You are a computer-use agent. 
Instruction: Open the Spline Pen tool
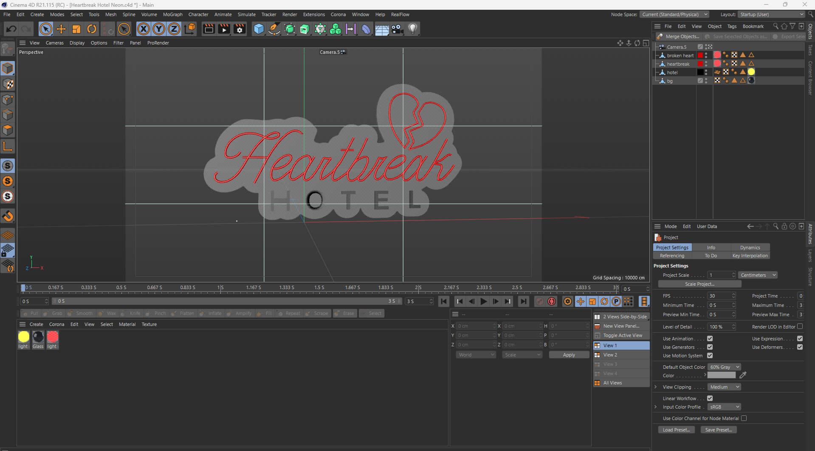(x=274, y=29)
